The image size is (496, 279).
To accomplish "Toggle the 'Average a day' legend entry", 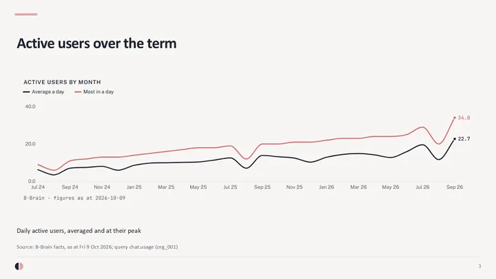I will 43,92.
